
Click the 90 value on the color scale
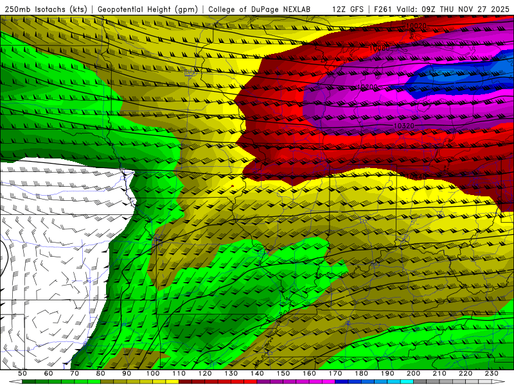(x=127, y=373)
